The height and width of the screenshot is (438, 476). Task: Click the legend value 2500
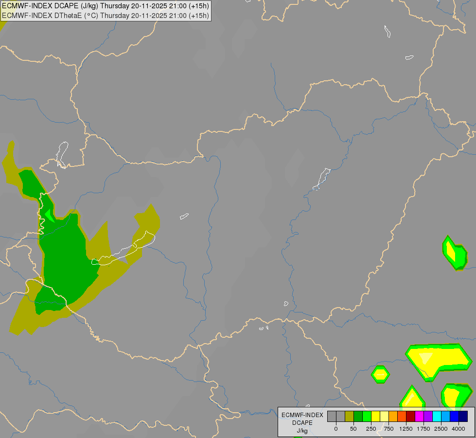click(x=441, y=429)
